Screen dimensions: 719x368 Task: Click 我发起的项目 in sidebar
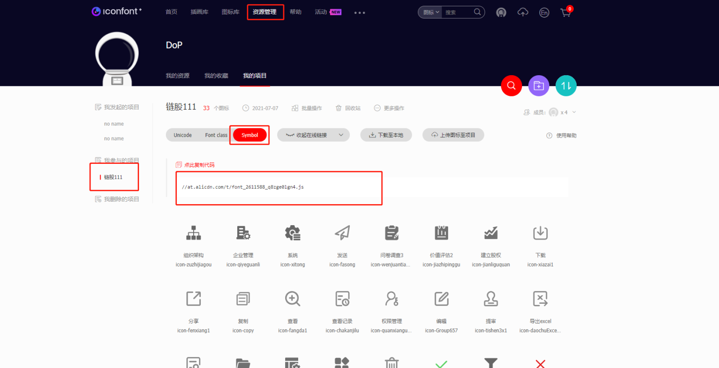click(117, 107)
